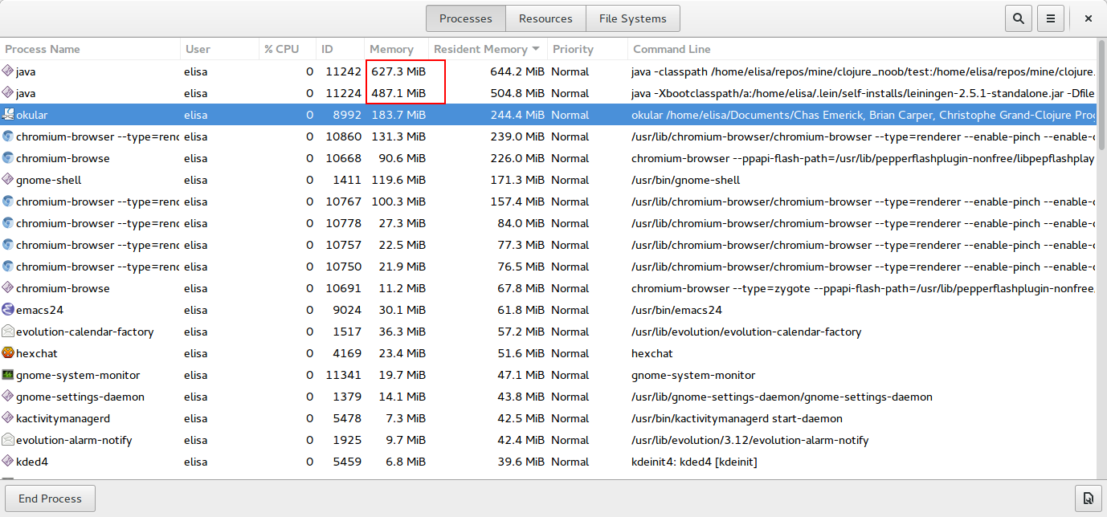Image resolution: width=1107 pixels, height=517 pixels.
Task: Click the kdeinit4: kded4 command line
Action: [x=694, y=462]
